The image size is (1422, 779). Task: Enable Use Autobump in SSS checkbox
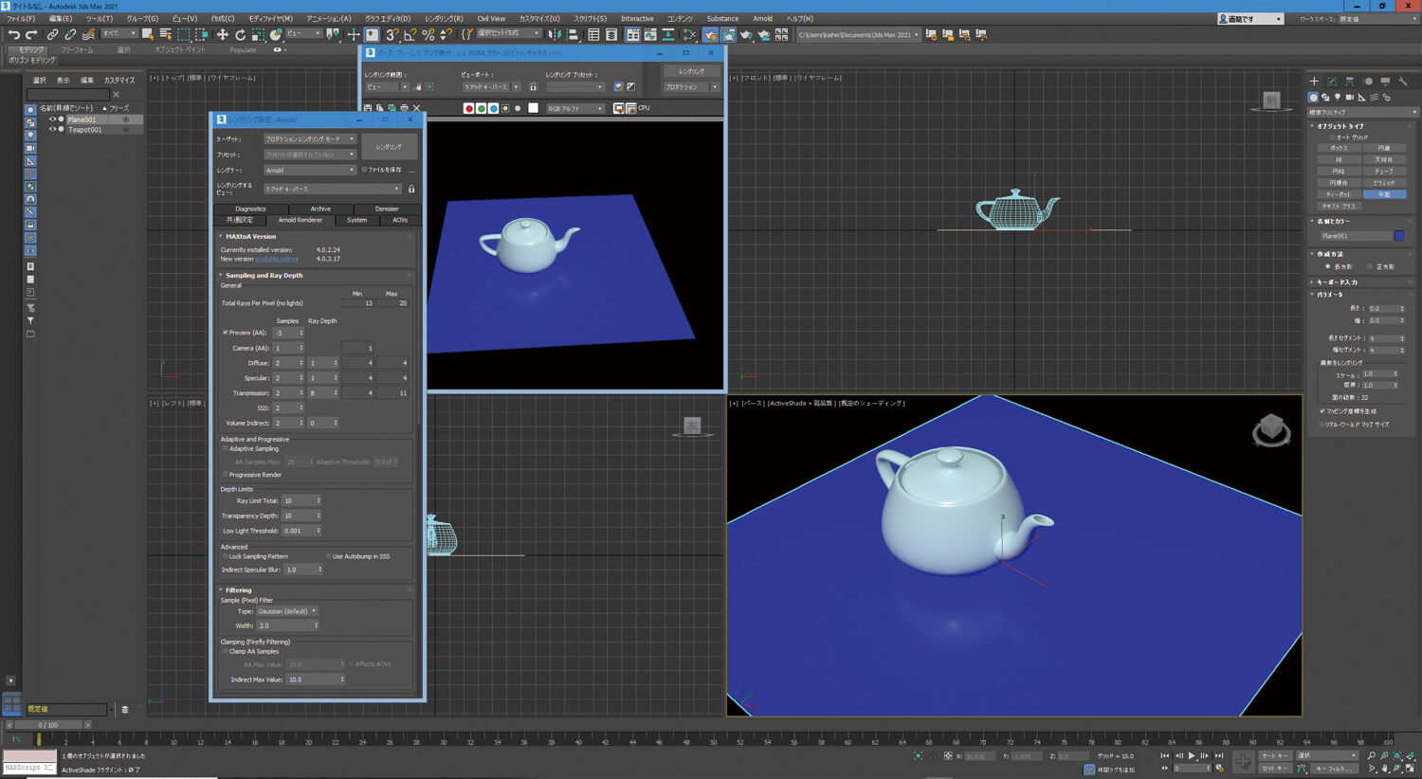coord(329,556)
